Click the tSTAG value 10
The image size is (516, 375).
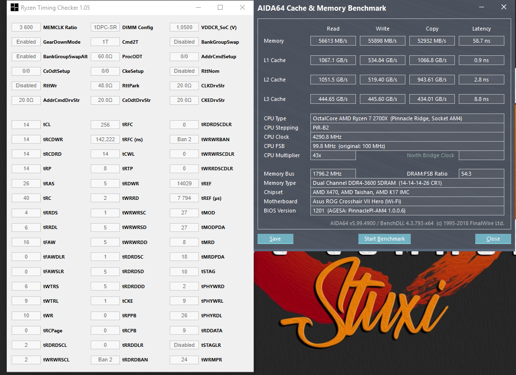pos(184,272)
